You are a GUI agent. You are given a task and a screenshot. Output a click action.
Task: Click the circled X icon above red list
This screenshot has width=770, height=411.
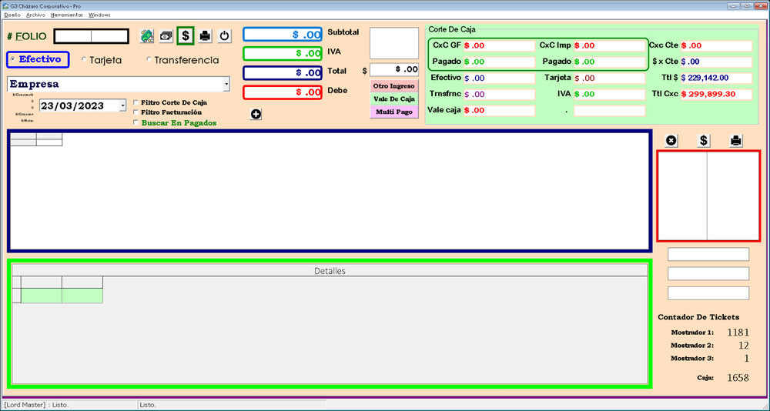[671, 141]
